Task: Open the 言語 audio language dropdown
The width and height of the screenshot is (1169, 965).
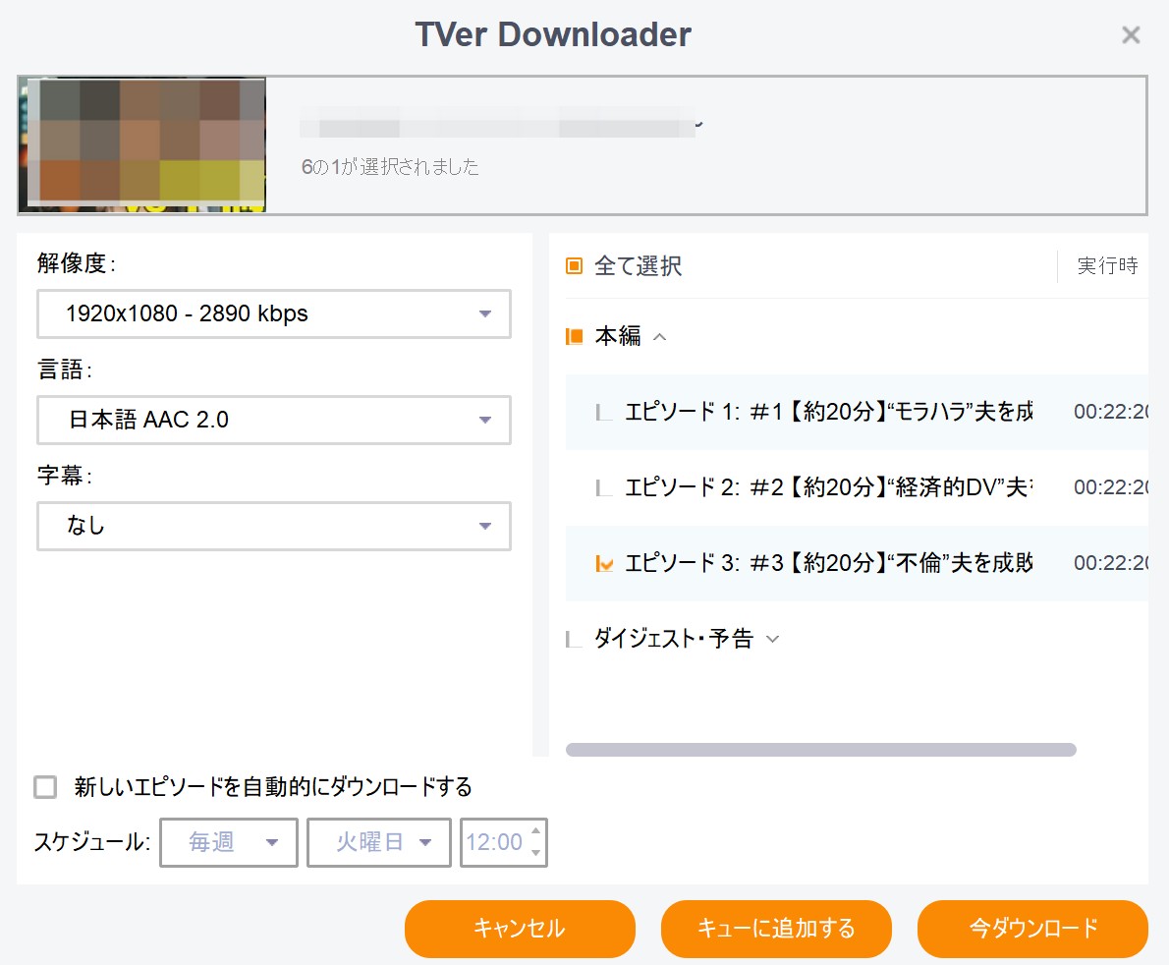Action: pyautogui.click(x=274, y=420)
